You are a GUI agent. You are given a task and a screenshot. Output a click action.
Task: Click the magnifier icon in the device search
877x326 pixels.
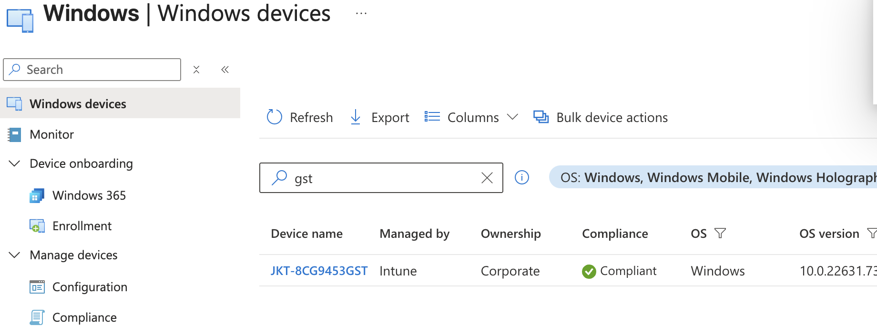tap(279, 178)
